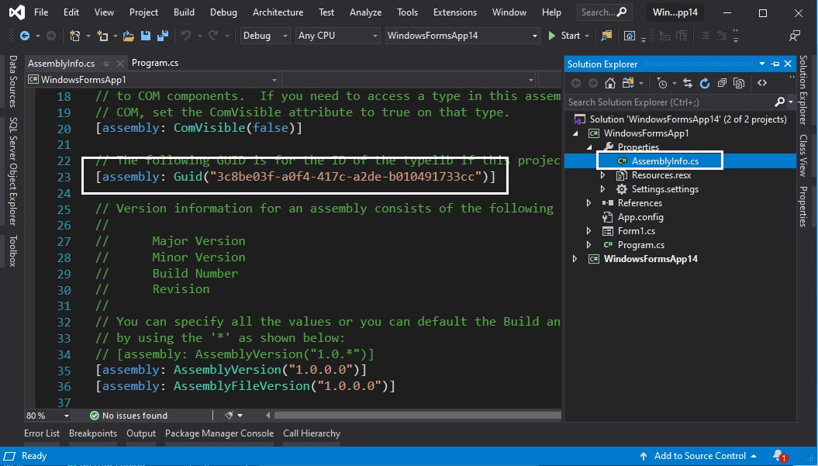818x466 pixels.
Task: Open the Start button dropdown arrow
Action: click(x=587, y=36)
